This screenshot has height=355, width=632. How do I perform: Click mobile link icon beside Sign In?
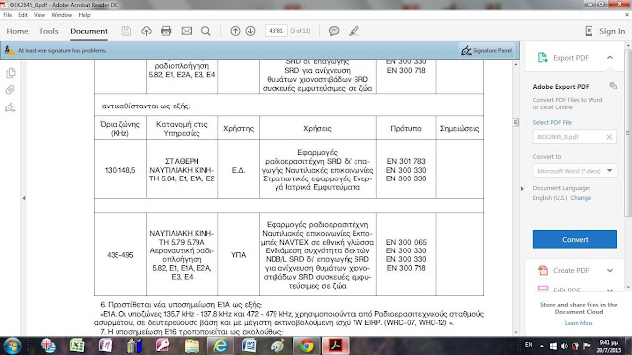tap(589, 31)
